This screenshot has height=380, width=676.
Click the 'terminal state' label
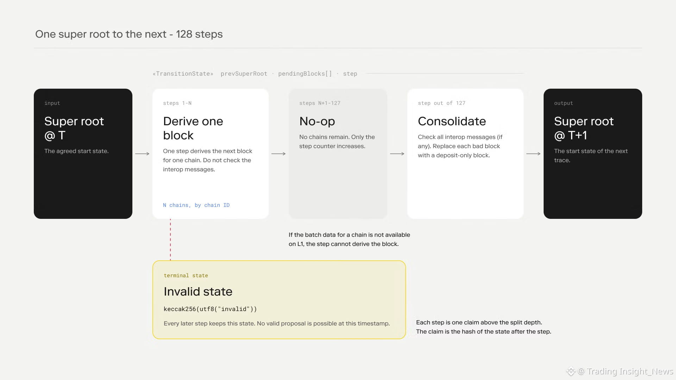point(186,275)
